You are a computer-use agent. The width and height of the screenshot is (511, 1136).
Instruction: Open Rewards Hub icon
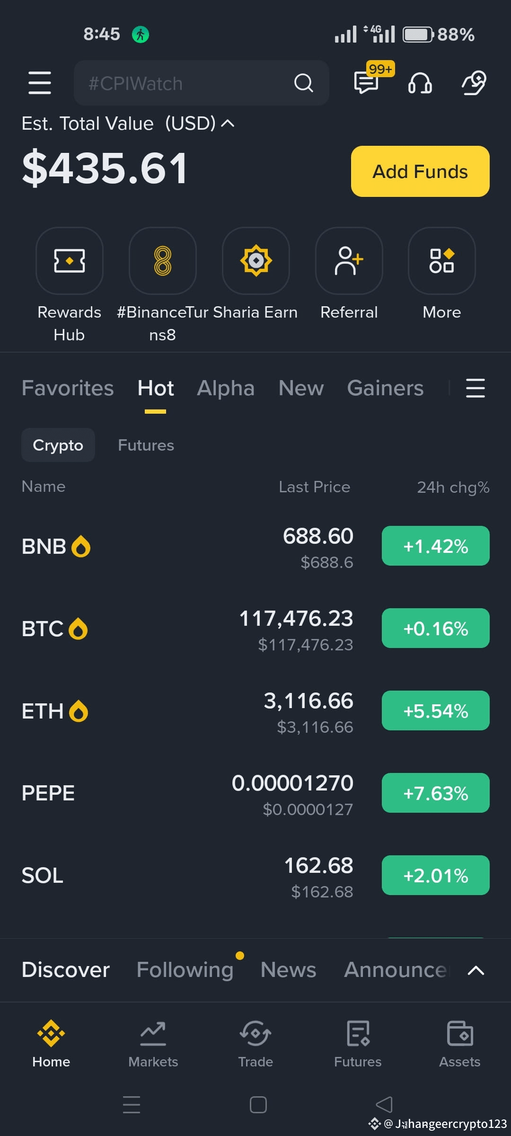point(70,261)
